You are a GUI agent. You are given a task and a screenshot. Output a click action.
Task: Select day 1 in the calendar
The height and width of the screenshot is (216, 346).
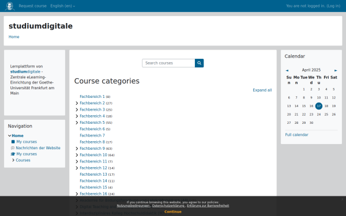304,89
